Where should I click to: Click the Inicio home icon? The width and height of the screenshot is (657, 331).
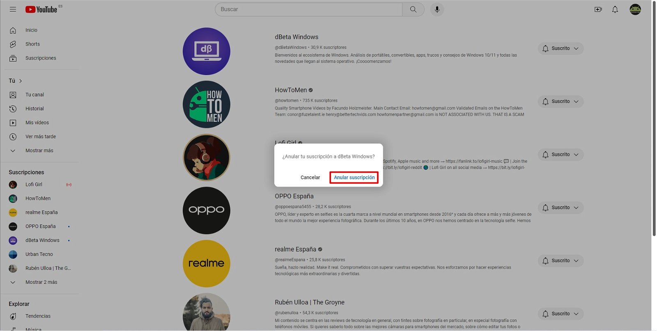13,30
